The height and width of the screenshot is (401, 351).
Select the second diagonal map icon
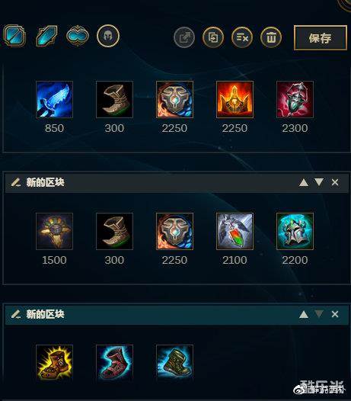[x=46, y=36]
